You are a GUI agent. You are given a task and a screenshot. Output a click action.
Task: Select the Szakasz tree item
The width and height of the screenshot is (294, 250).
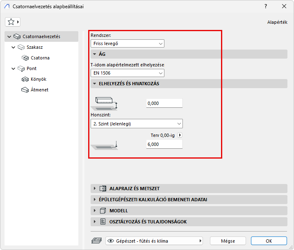(34, 47)
